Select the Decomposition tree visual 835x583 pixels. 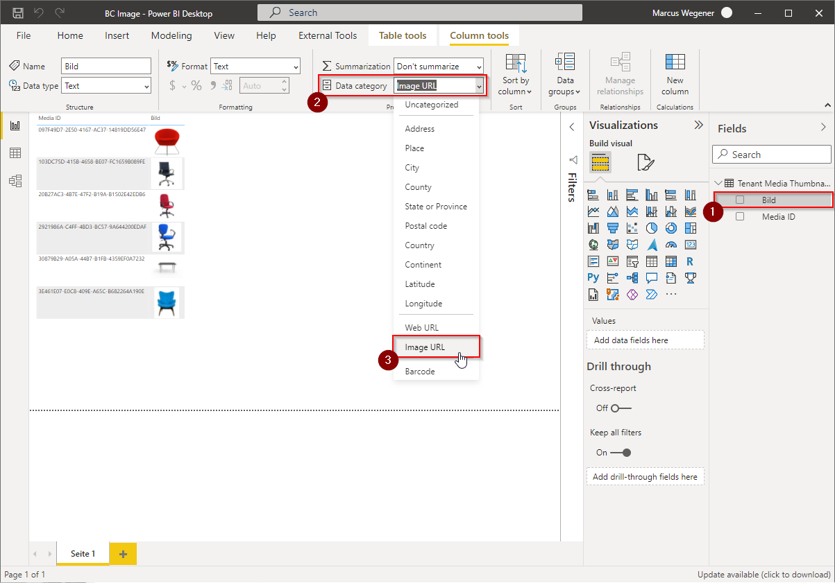coord(632,278)
